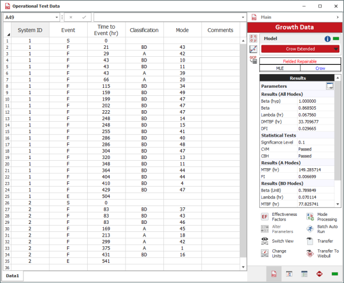The width and height of the screenshot is (344, 283).
Task: Click the Classification column header
Action: pos(144,30)
